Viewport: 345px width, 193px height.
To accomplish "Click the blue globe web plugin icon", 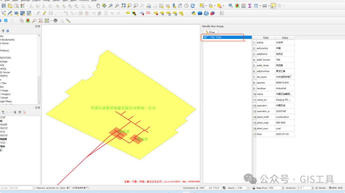I will point(206,13).
